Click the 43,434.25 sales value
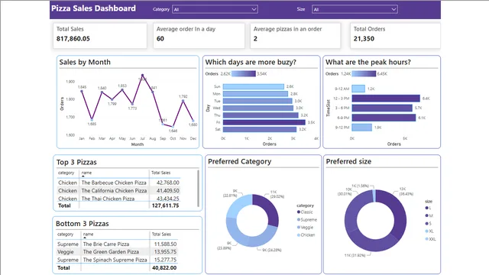This screenshot has width=489, height=275. [x=168, y=199]
